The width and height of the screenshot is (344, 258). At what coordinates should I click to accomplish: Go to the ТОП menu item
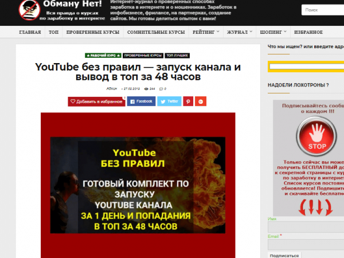(53, 32)
